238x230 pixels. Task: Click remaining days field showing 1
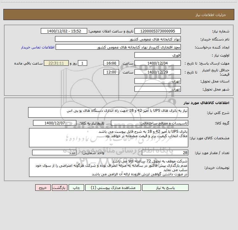83,63
